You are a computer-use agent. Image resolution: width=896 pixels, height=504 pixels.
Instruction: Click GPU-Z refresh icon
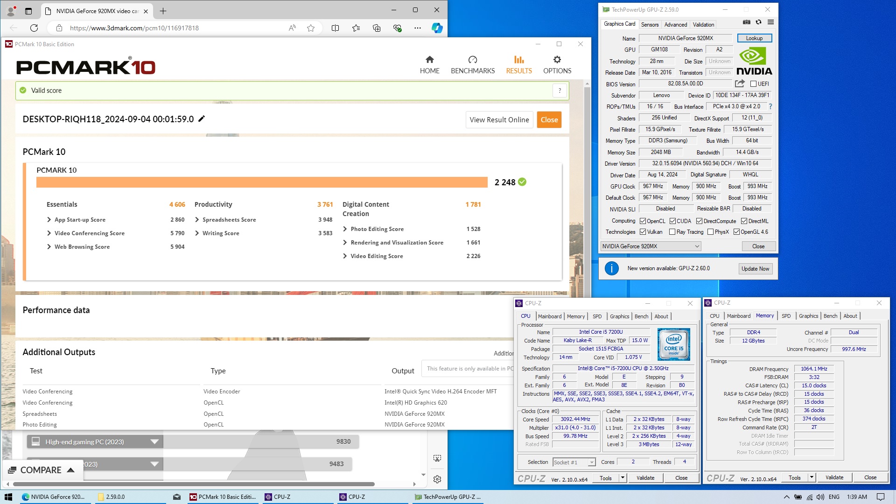pyautogui.click(x=759, y=22)
